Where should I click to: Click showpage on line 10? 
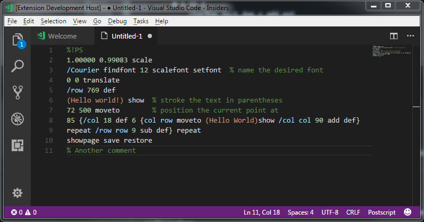coord(83,141)
